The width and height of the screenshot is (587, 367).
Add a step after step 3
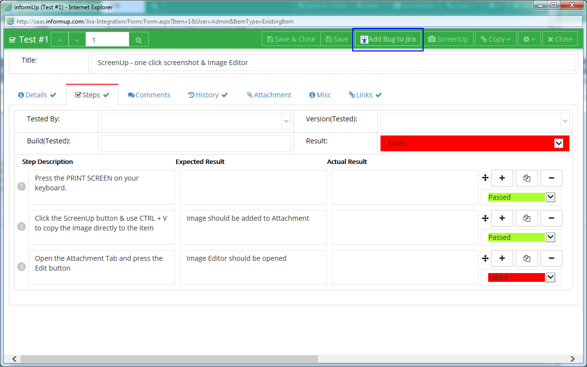[x=502, y=258]
